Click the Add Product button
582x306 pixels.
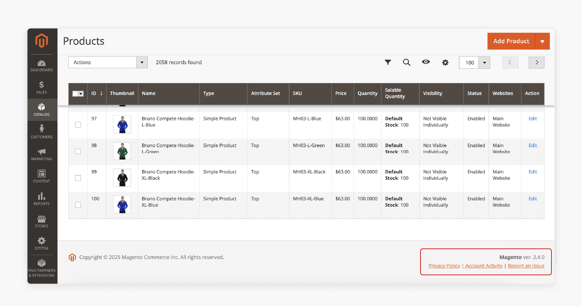[511, 41]
